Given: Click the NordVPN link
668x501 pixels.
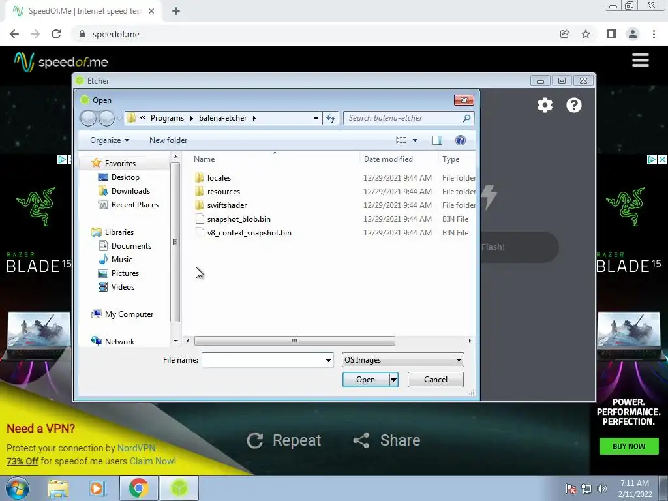Looking at the screenshot, I should click(136, 448).
